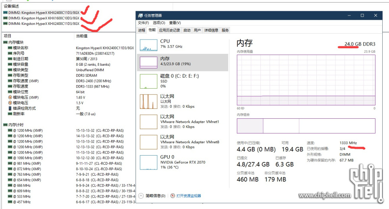The image size is (389, 209).
Task: Click the 简略信息(D) button
Action: tap(155, 196)
